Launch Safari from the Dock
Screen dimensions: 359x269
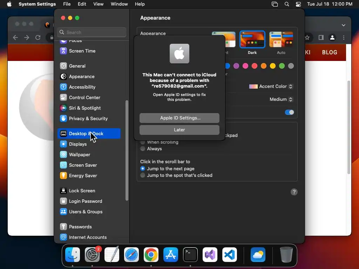pos(131,255)
